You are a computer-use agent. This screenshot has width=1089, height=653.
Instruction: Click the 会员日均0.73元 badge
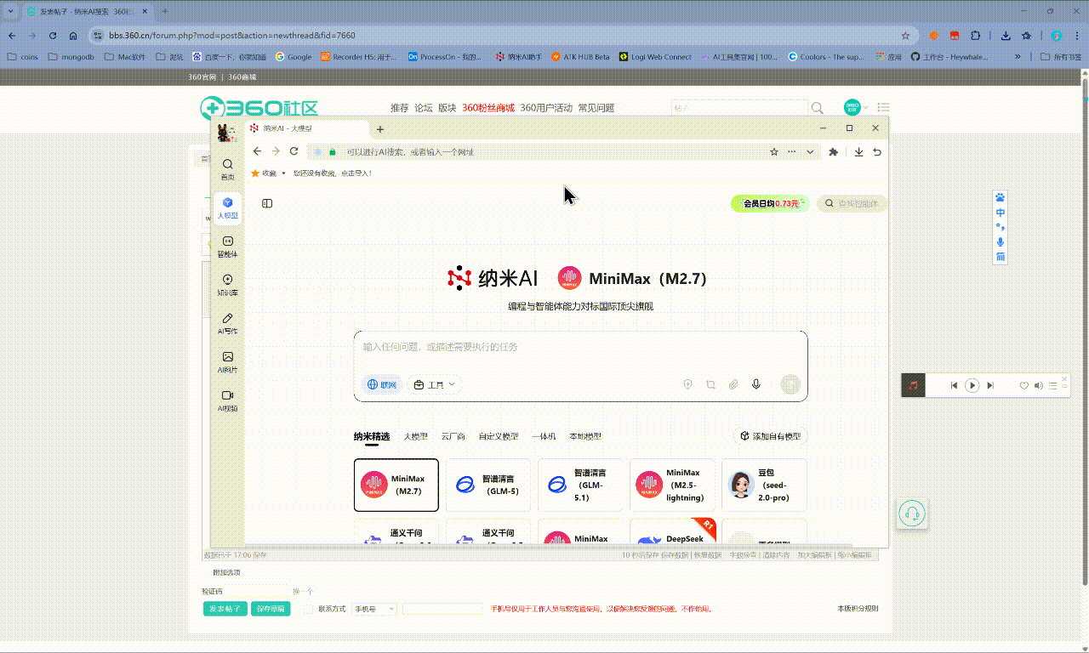point(770,203)
